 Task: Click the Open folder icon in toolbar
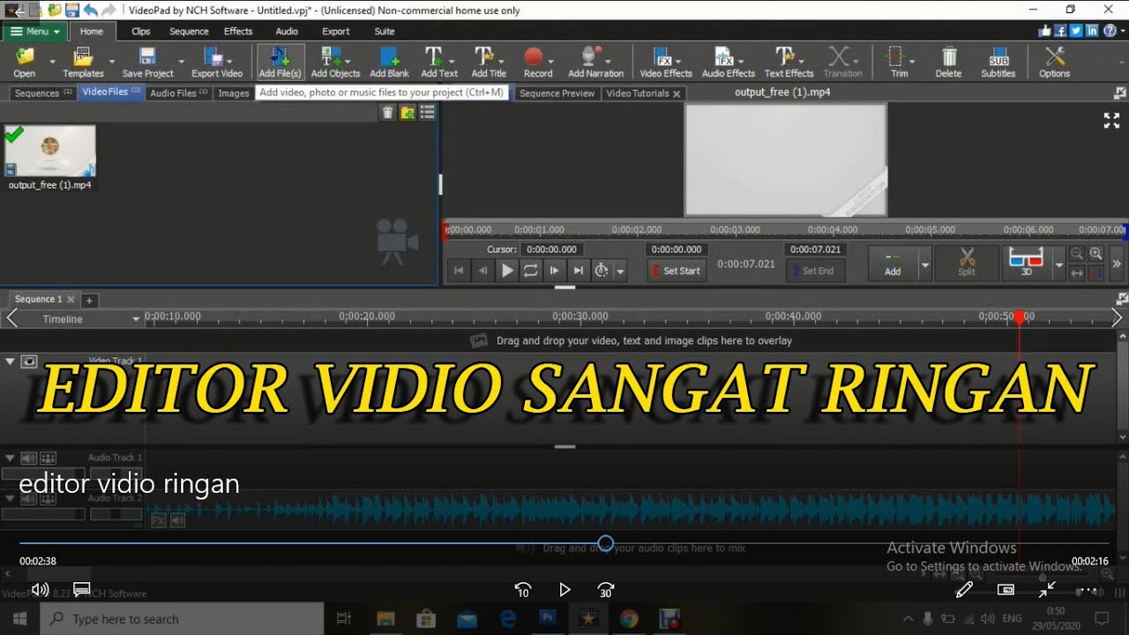click(25, 58)
